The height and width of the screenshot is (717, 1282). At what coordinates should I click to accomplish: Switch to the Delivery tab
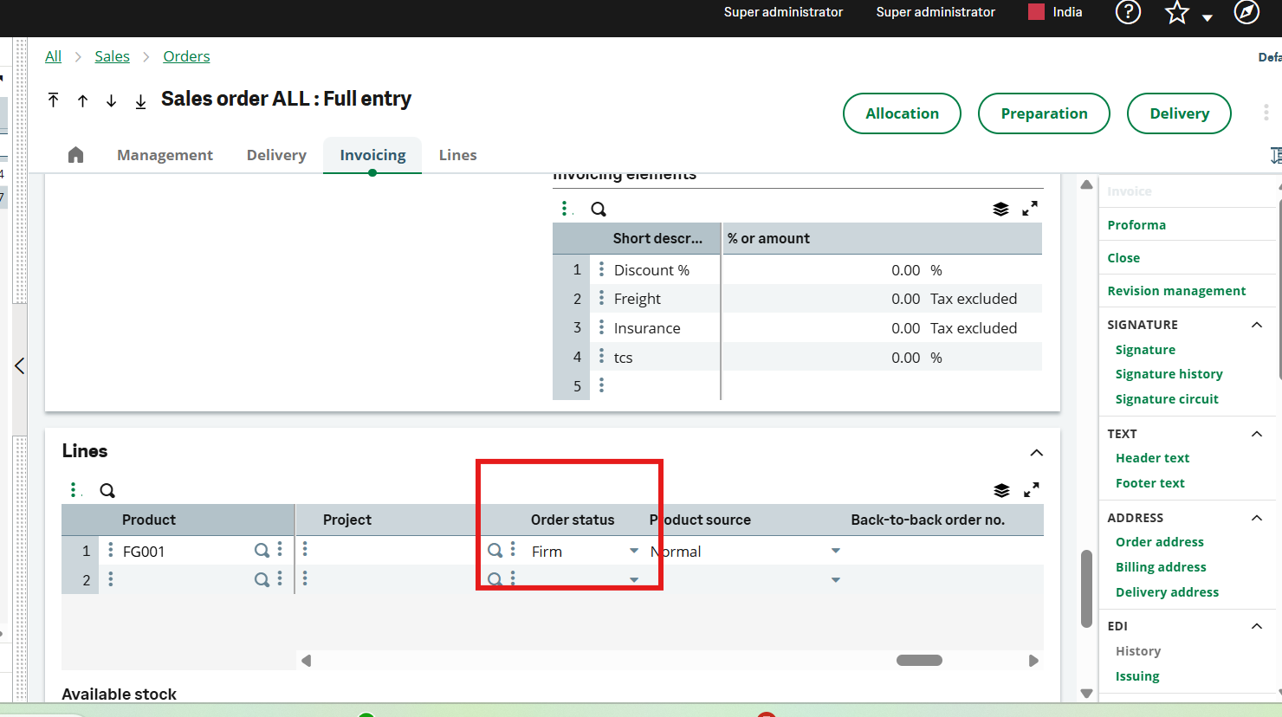(x=276, y=155)
